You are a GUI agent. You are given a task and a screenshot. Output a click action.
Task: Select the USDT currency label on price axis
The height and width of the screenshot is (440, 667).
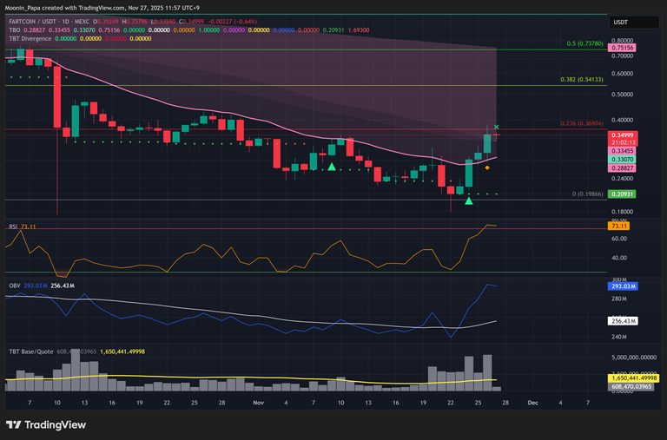[x=621, y=23]
